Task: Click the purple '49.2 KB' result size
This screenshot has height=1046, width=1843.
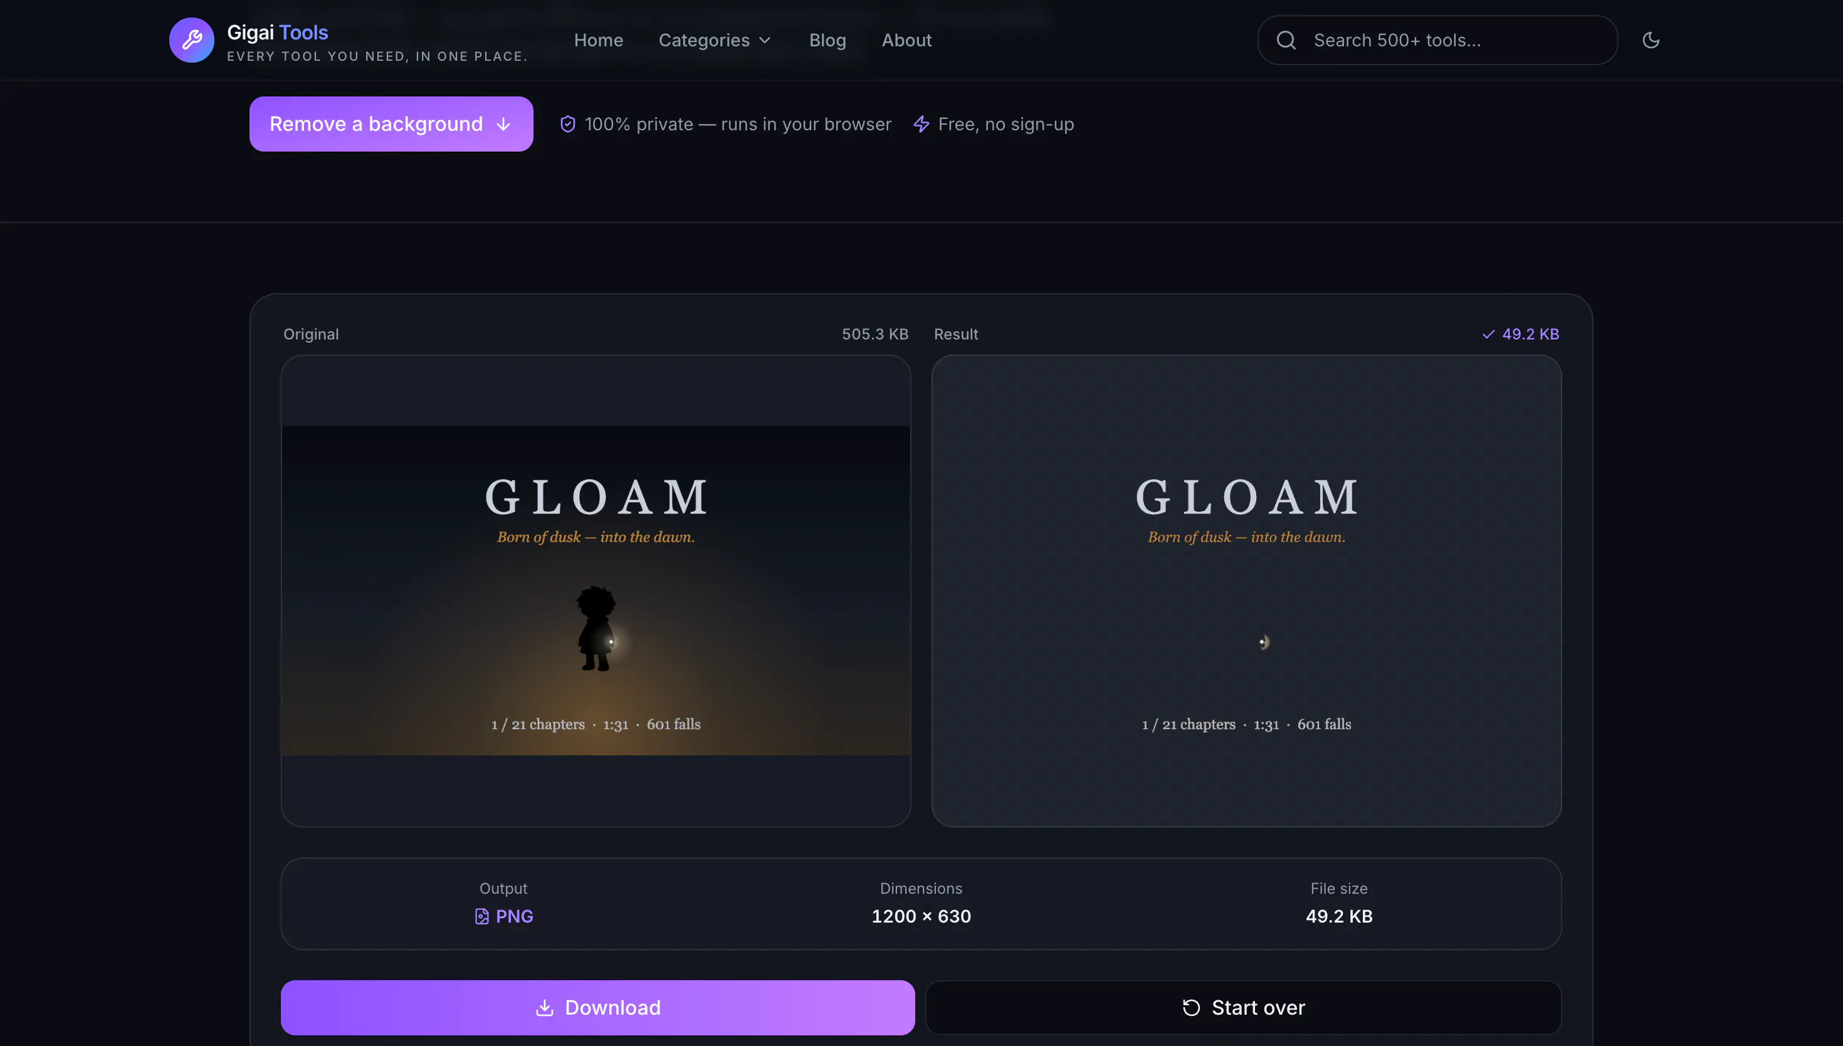Action: coord(1530,334)
